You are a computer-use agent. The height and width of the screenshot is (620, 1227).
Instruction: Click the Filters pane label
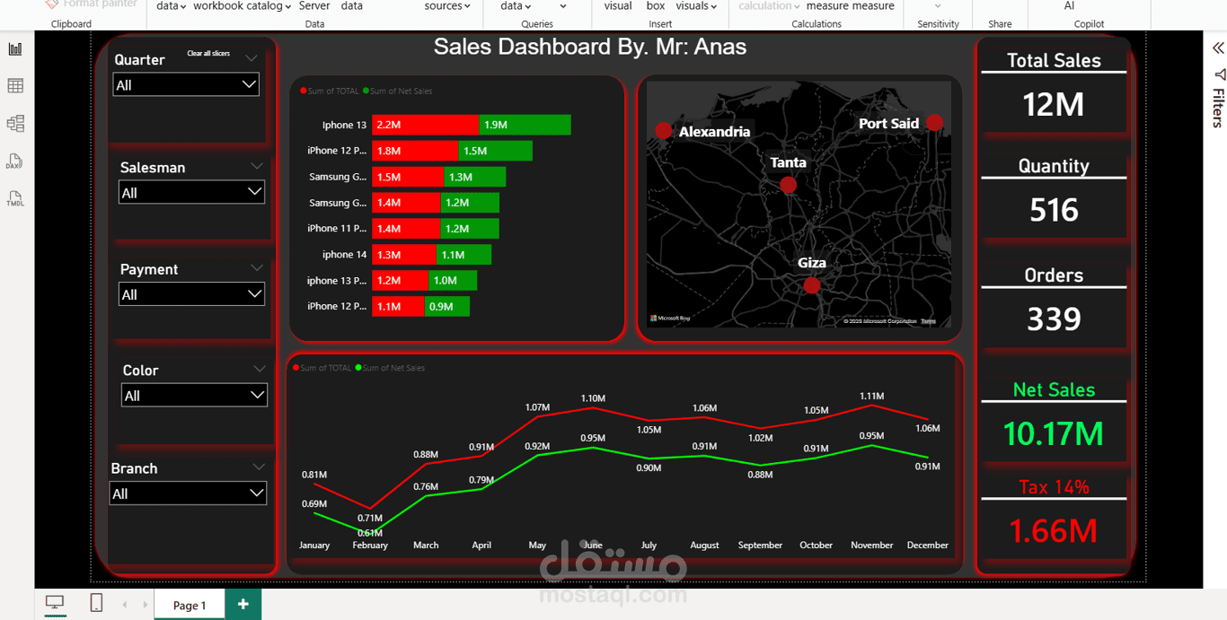pos(1218,108)
